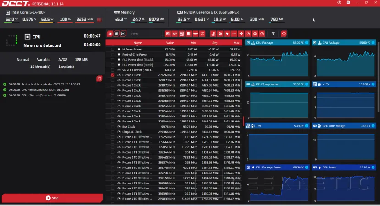The width and height of the screenshot is (380, 206).
Task: Check the PL2 Power Limit (Static) checkbox
Action: point(112,65)
